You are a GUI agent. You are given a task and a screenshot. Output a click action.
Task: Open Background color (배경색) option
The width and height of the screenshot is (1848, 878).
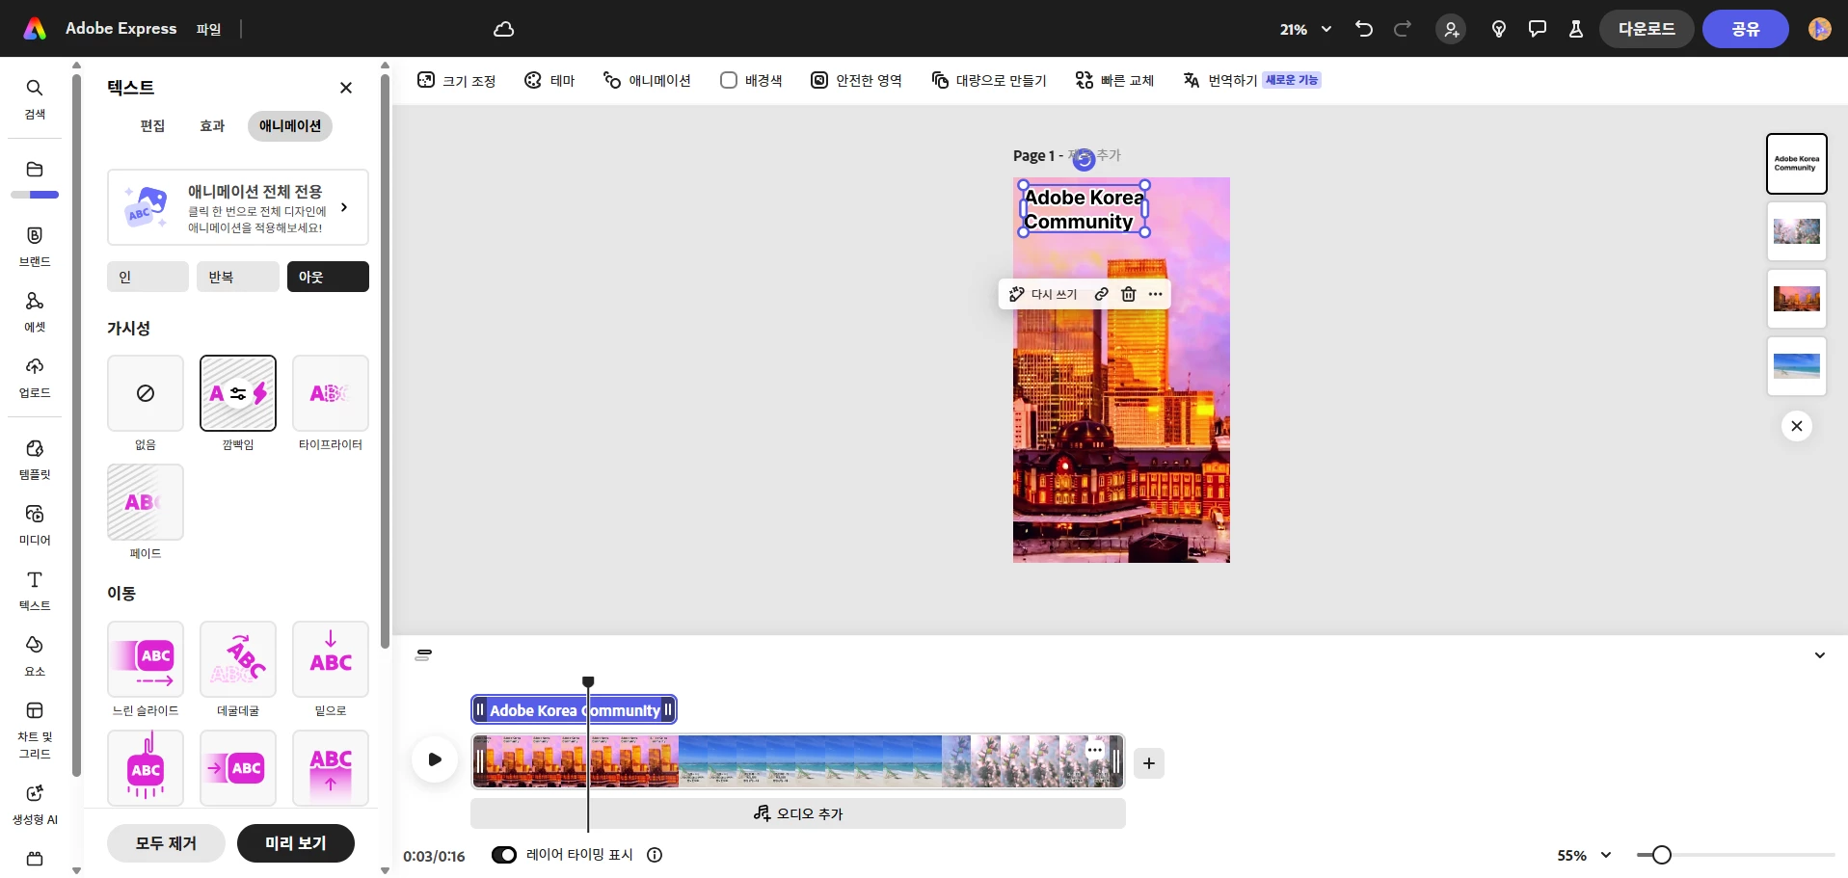coord(751,80)
